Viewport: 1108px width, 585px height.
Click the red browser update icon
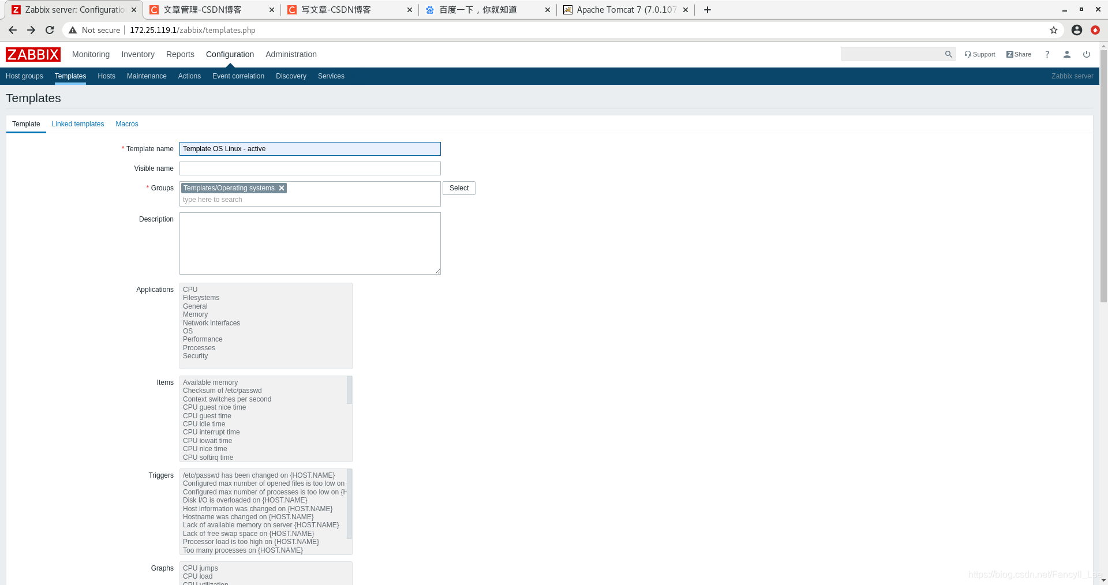(x=1095, y=30)
